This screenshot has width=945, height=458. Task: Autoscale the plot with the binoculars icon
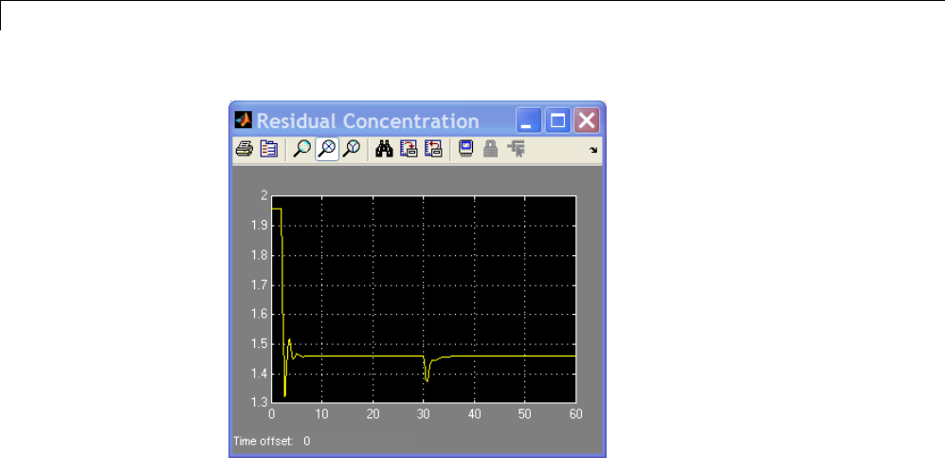tap(384, 149)
